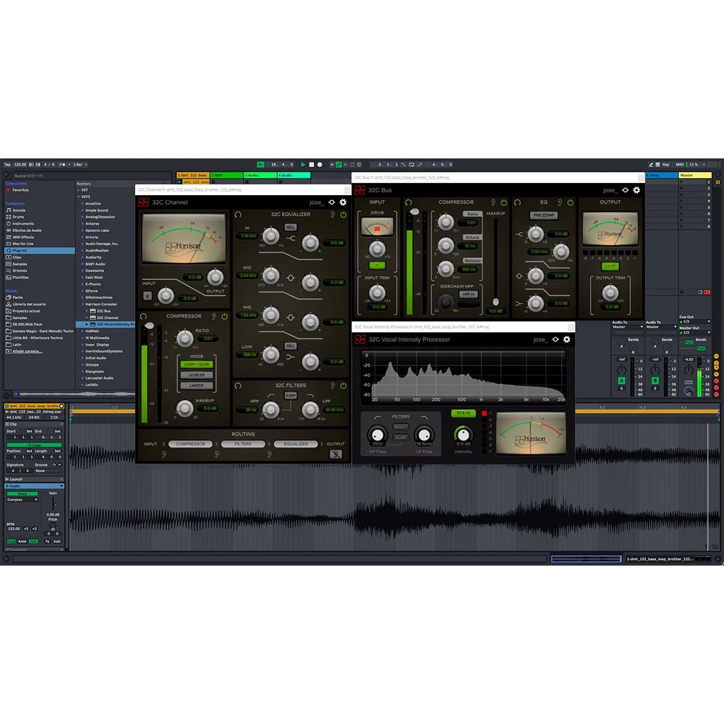Open settings gear in 32C Bus plugin

coord(637,190)
